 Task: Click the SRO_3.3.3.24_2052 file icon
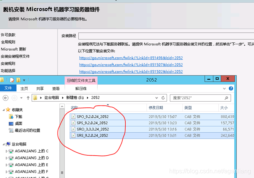pyautogui.click(x=73, y=129)
